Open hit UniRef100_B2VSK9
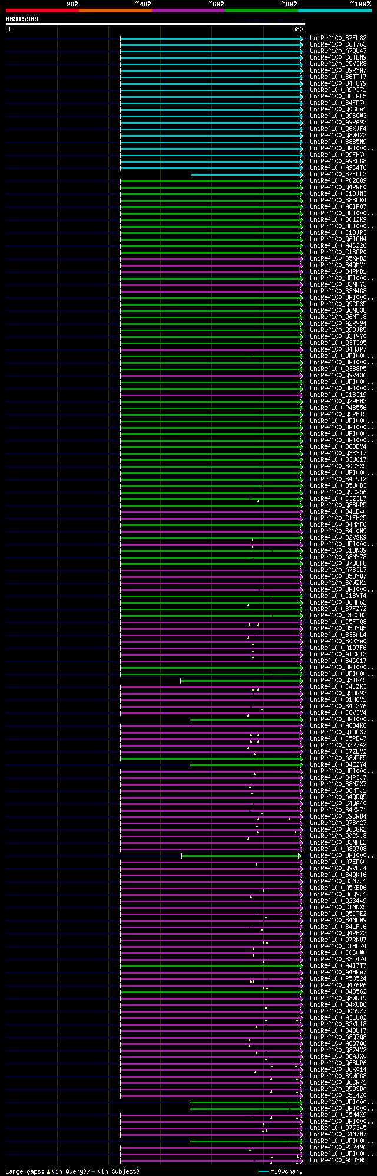377x1176 pixels. pos(338,537)
